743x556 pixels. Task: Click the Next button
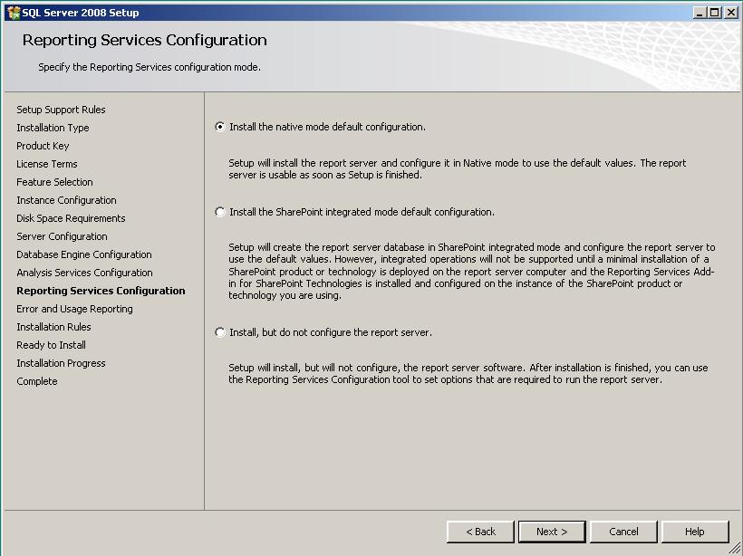pyautogui.click(x=552, y=532)
